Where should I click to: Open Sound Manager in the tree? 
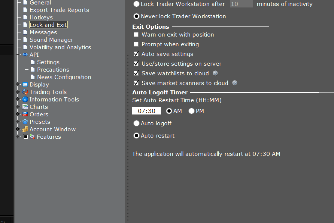[x=51, y=40]
